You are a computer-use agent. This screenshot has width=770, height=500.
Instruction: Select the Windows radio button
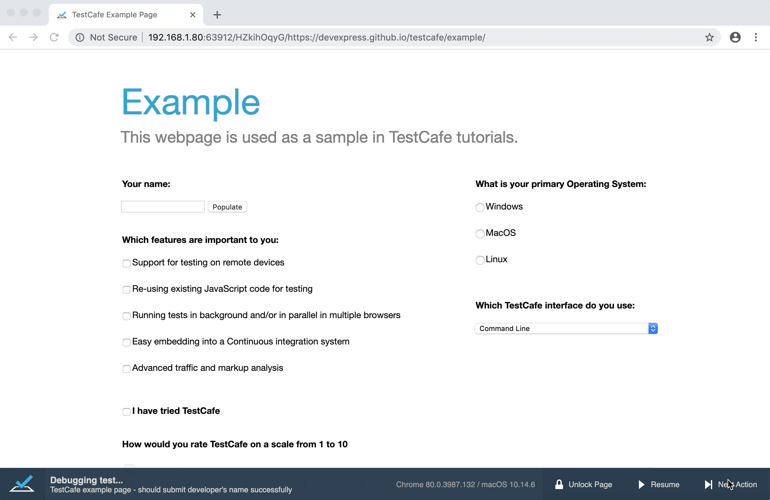tap(480, 207)
